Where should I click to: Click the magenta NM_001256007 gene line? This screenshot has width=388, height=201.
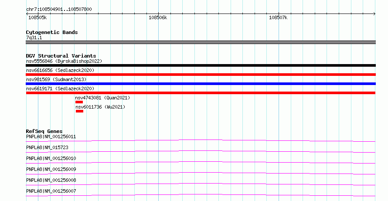201,195
